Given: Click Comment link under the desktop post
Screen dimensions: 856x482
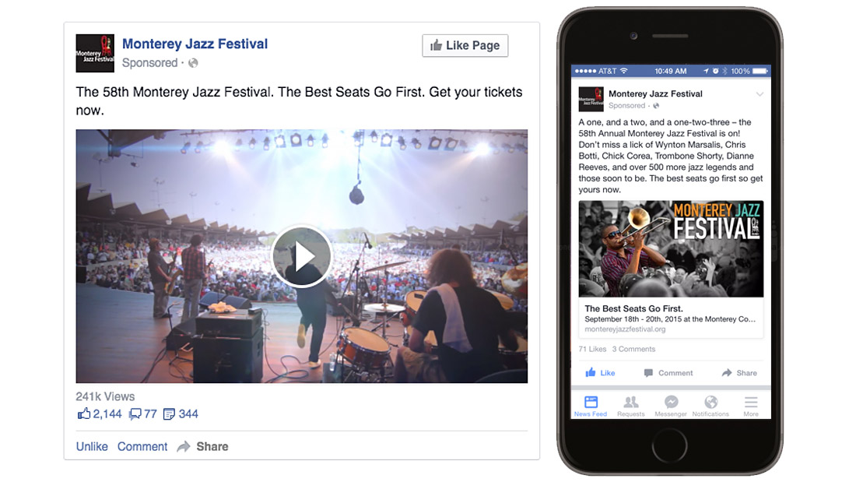Looking at the screenshot, I should 142,446.
